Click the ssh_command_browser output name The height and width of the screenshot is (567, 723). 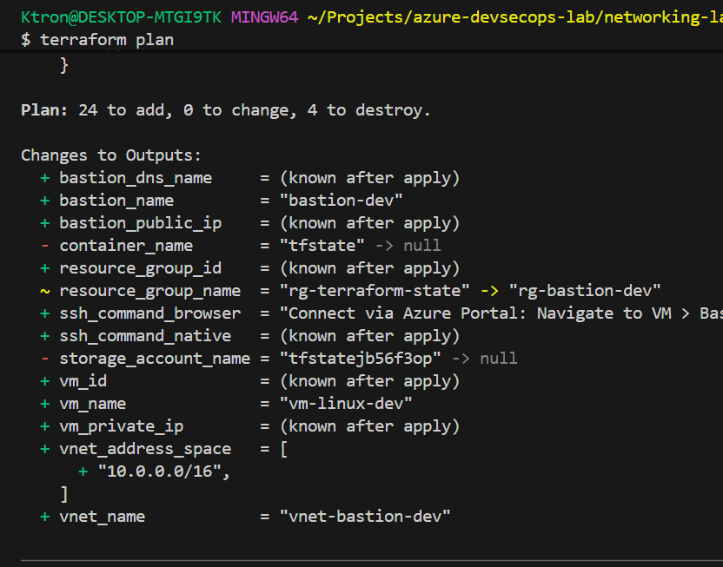(149, 313)
